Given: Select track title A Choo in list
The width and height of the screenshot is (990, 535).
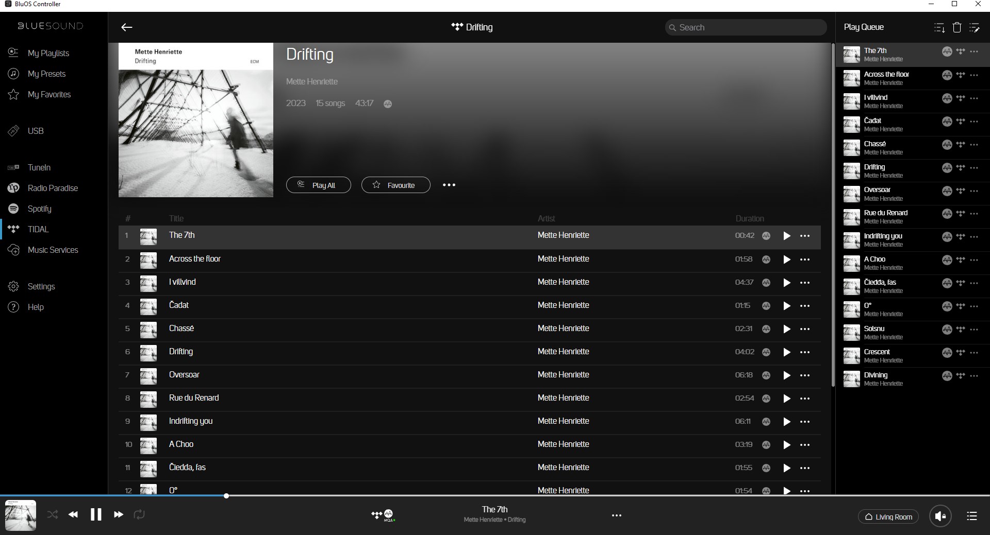Looking at the screenshot, I should click(181, 444).
